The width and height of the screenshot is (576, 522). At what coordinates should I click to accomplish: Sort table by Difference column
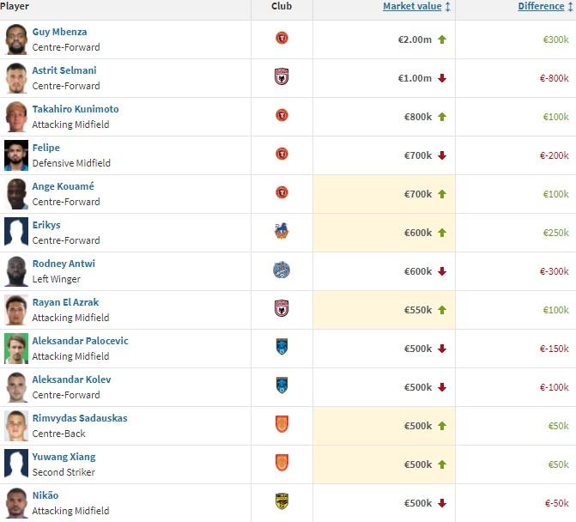coord(541,7)
